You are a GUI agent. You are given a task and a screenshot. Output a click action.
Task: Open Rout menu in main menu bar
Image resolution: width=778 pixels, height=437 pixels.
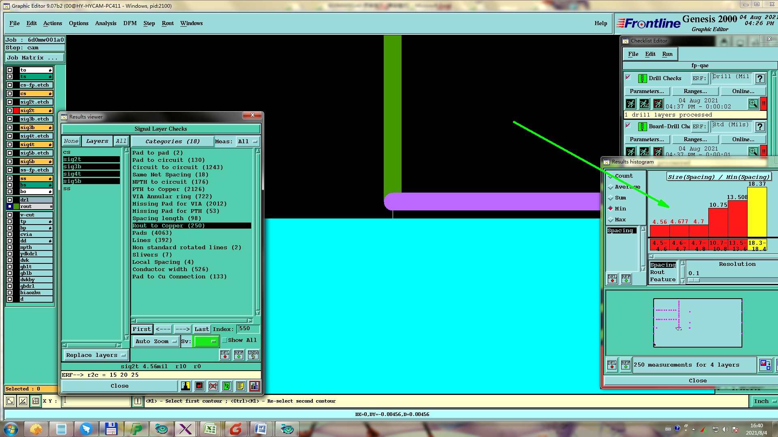[168, 23]
